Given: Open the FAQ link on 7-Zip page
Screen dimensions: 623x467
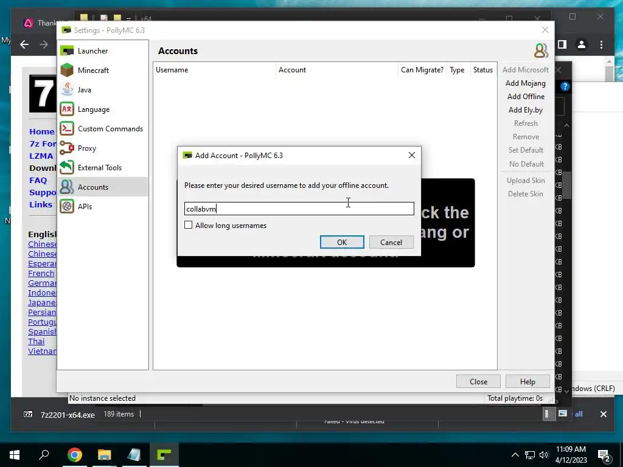Looking at the screenshot, I should [38, 180].
